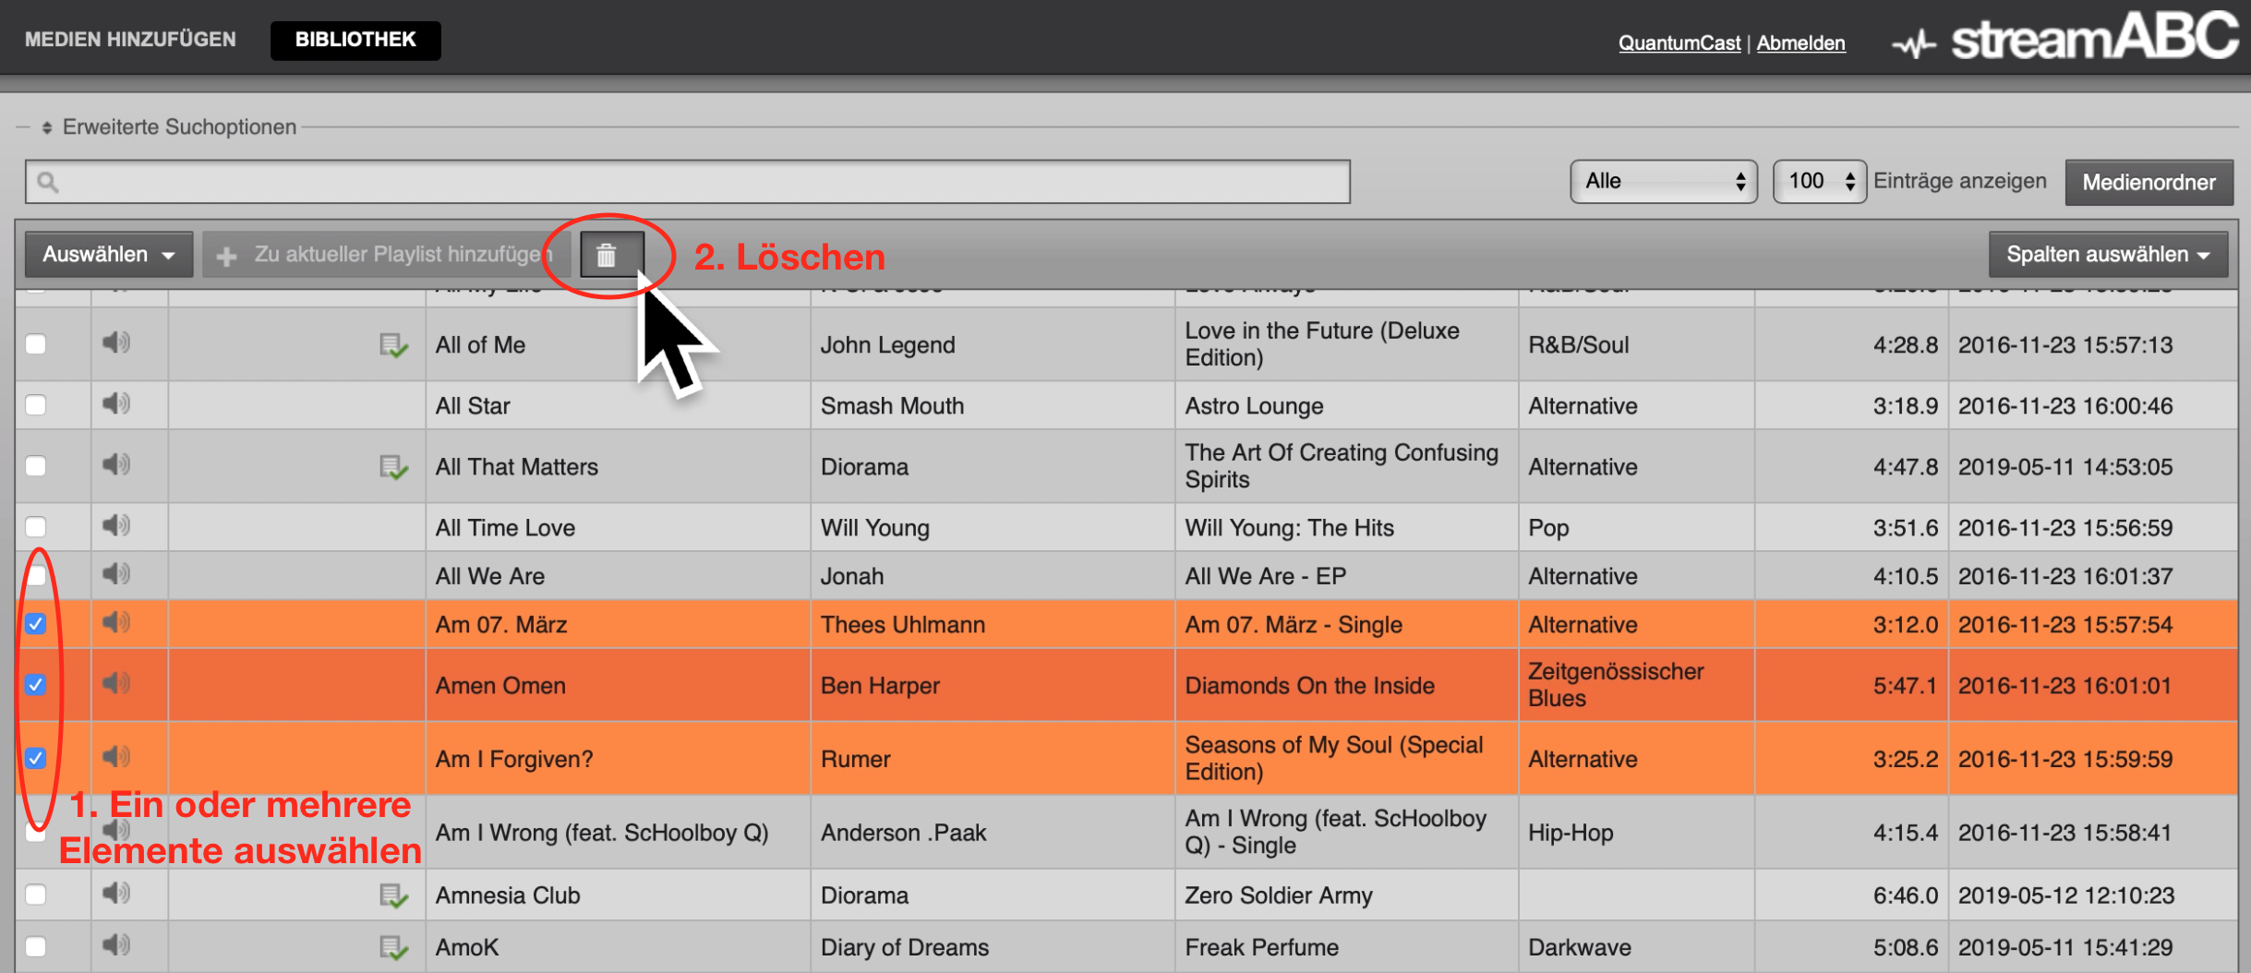Open the Spalten auswählen dropdown
2251x973 pixels.
pyautogui.click(x=2108, y=255)
